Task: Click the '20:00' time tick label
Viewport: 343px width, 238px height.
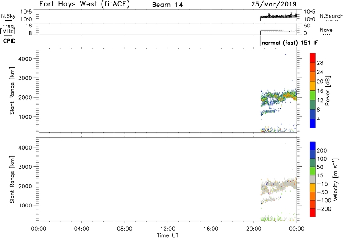Action: pos(253,229)
